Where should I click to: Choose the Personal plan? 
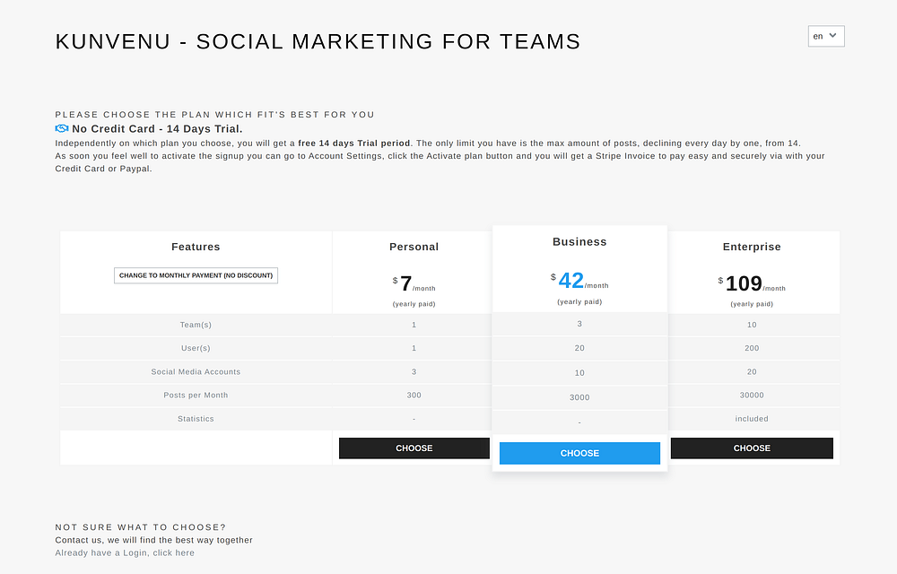click(x=414, y=448)
